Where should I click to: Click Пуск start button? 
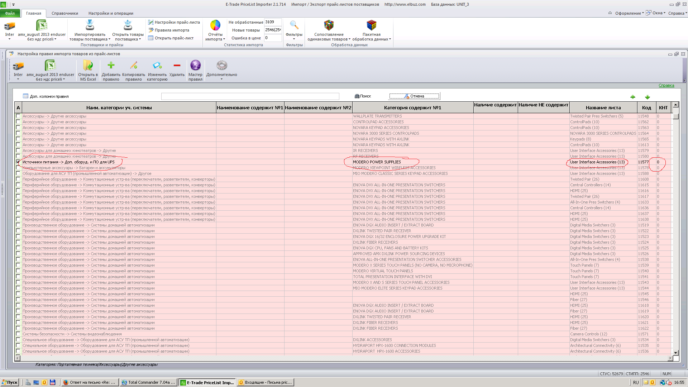pyautogui.click(x=10, y=382)
